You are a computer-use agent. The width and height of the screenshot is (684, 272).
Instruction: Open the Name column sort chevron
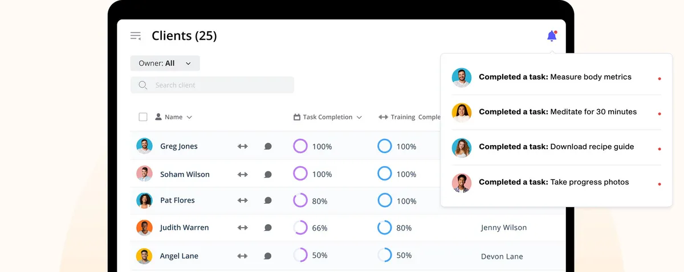pyautogui.click(x=189, y=117)
